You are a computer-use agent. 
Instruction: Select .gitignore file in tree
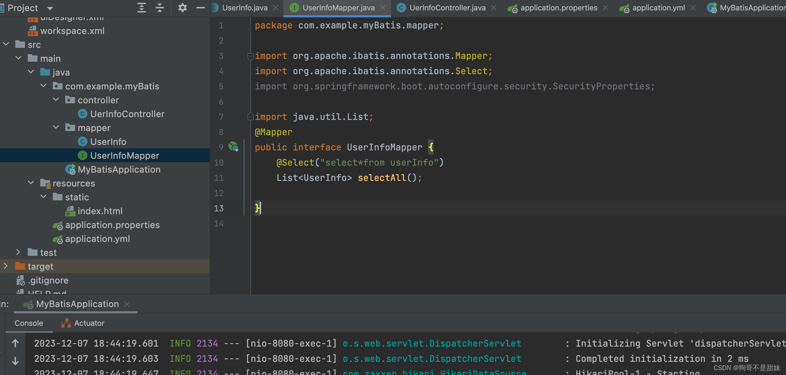click(x=48, y=280)
